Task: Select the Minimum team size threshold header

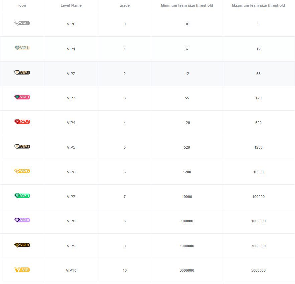Action: pyautogui.click(x=187, y=5)
